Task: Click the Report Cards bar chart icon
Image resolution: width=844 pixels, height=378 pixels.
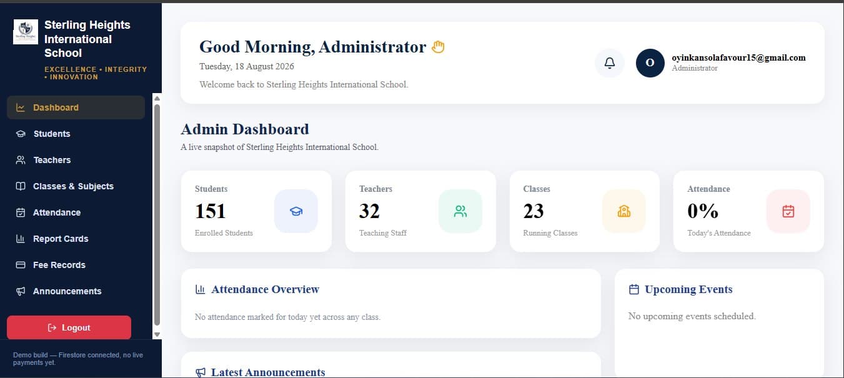Action: 21,239
